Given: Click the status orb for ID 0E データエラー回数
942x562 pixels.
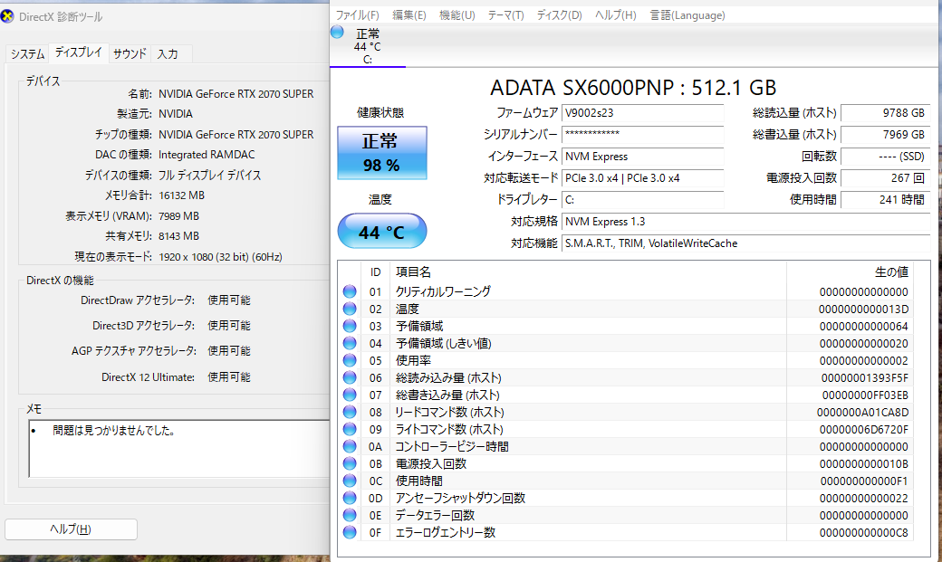Looking at the screenshot, I should [x=350, y=515].
